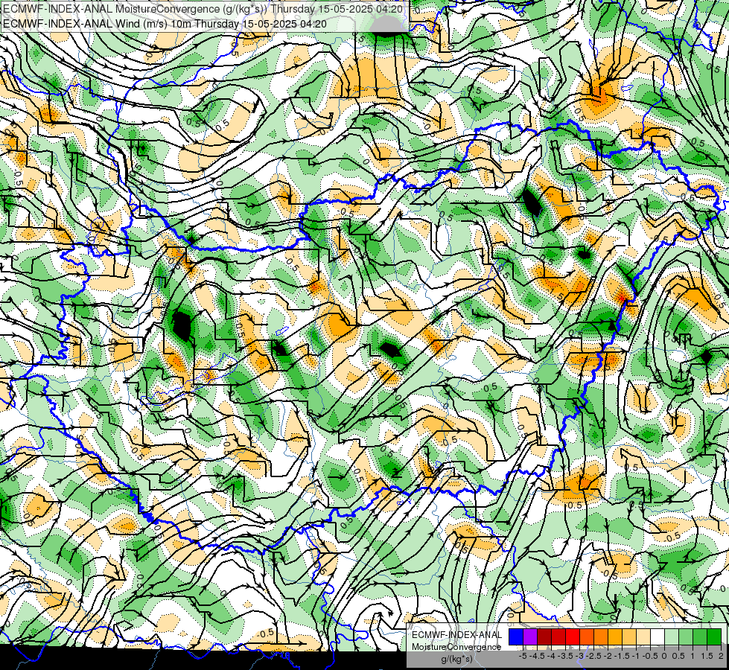Click the -3.5 legend tick value
The image size is (729, 670).
point(565,656)
